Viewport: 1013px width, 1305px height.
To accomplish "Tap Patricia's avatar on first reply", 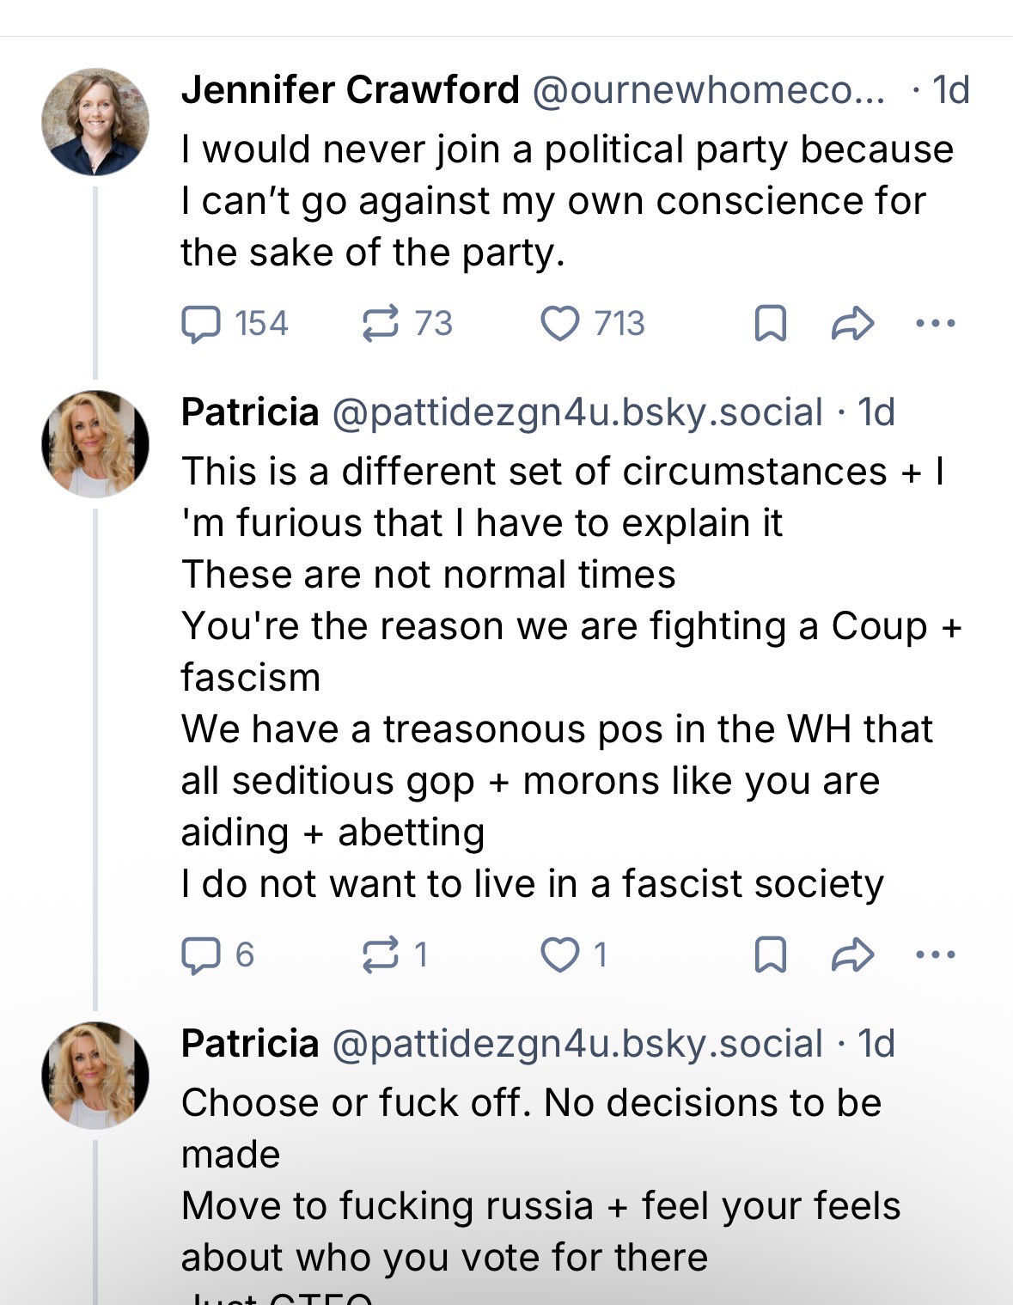I will click(95, 444).
